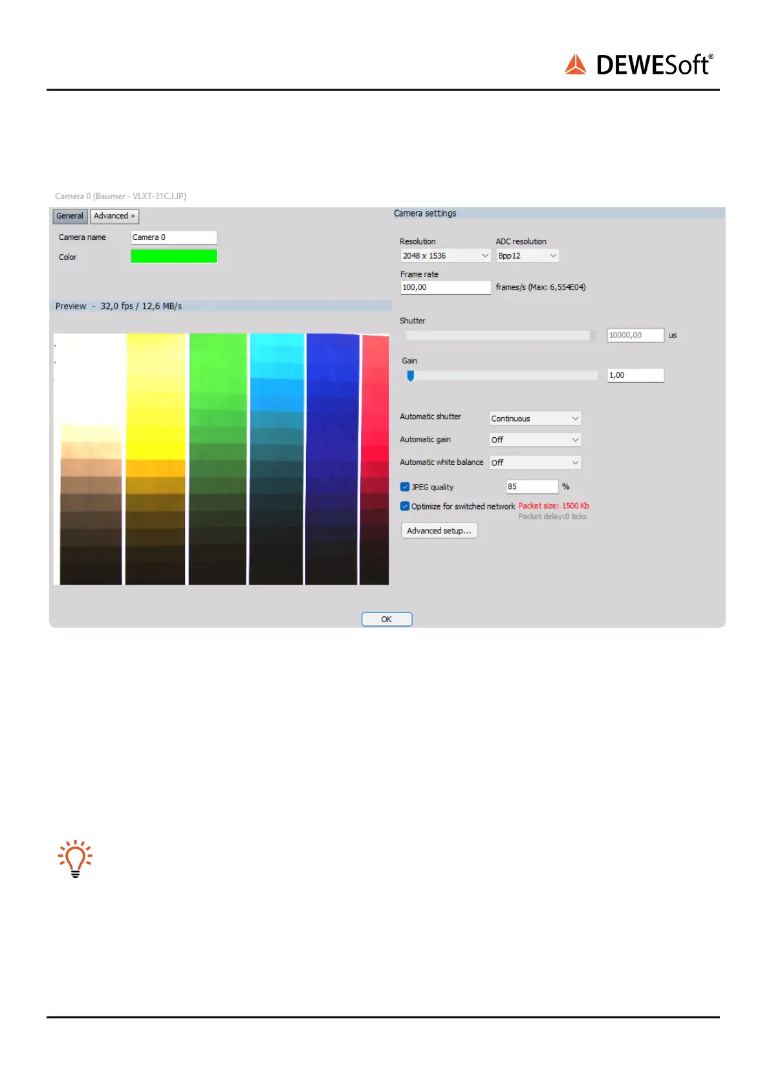Open the Automatic gain dropdown

(535, 440)
